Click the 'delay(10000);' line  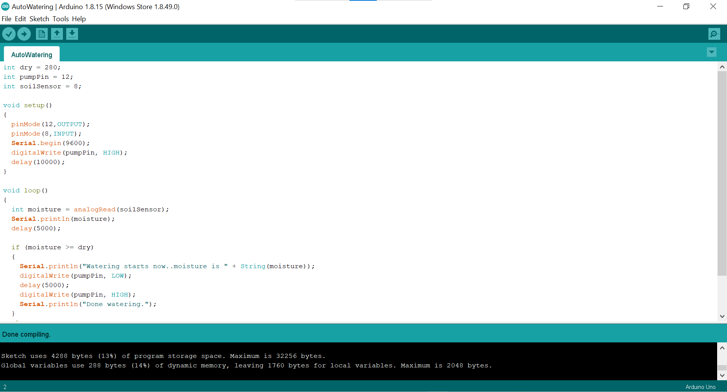(38, 162)
